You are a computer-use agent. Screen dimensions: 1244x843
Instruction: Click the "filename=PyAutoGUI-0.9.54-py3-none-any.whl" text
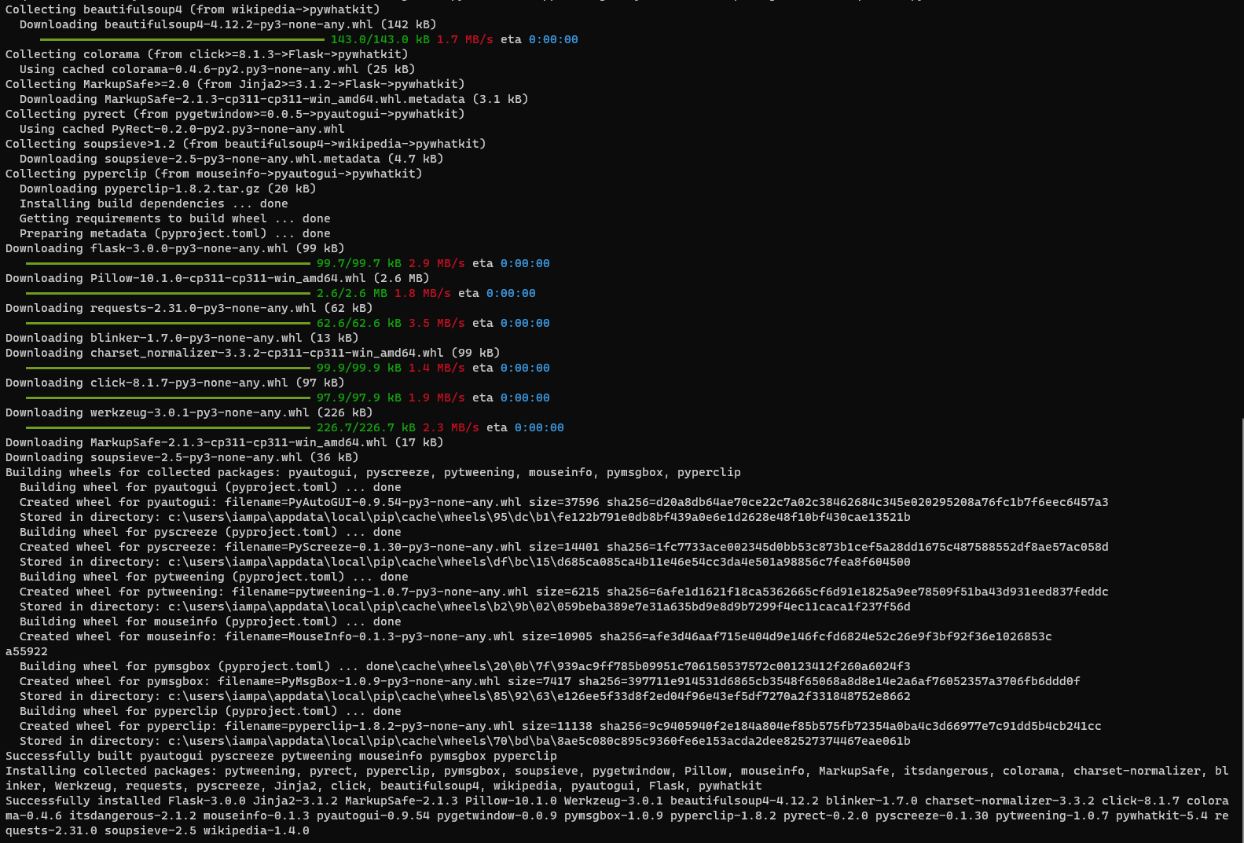click(x=373, y=502)
